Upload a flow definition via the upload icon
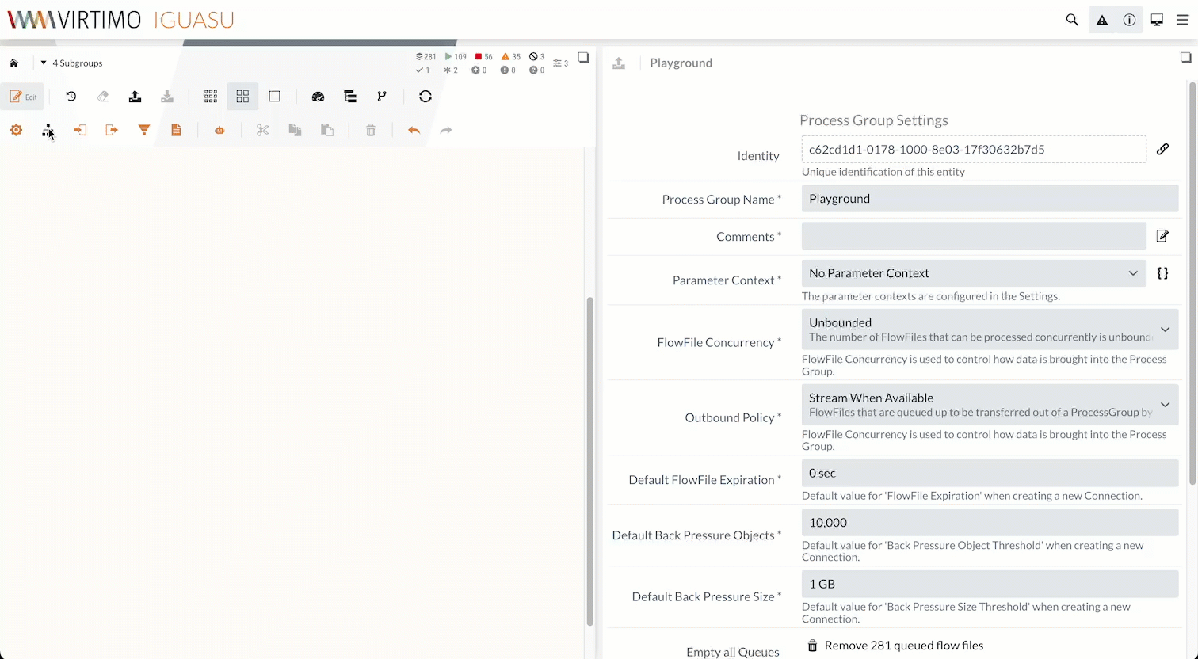Viewport: 1198px width, 659px height. [x=135, y=96]
